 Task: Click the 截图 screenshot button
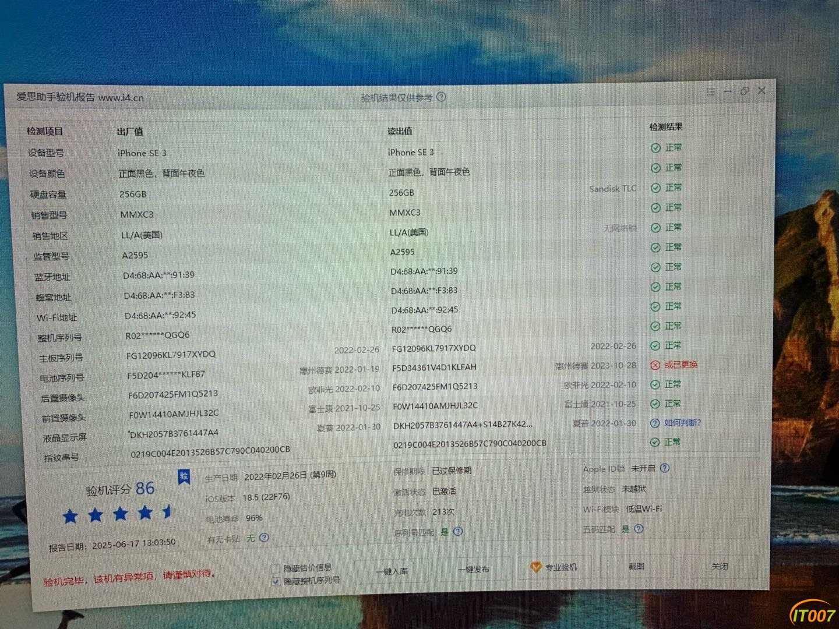636,566
